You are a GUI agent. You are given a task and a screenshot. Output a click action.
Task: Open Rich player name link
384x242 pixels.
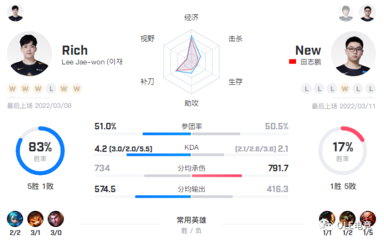pos(75,50)
